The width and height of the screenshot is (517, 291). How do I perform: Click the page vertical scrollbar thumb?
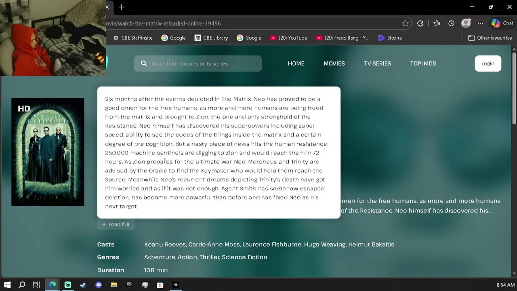coord(514,89)
